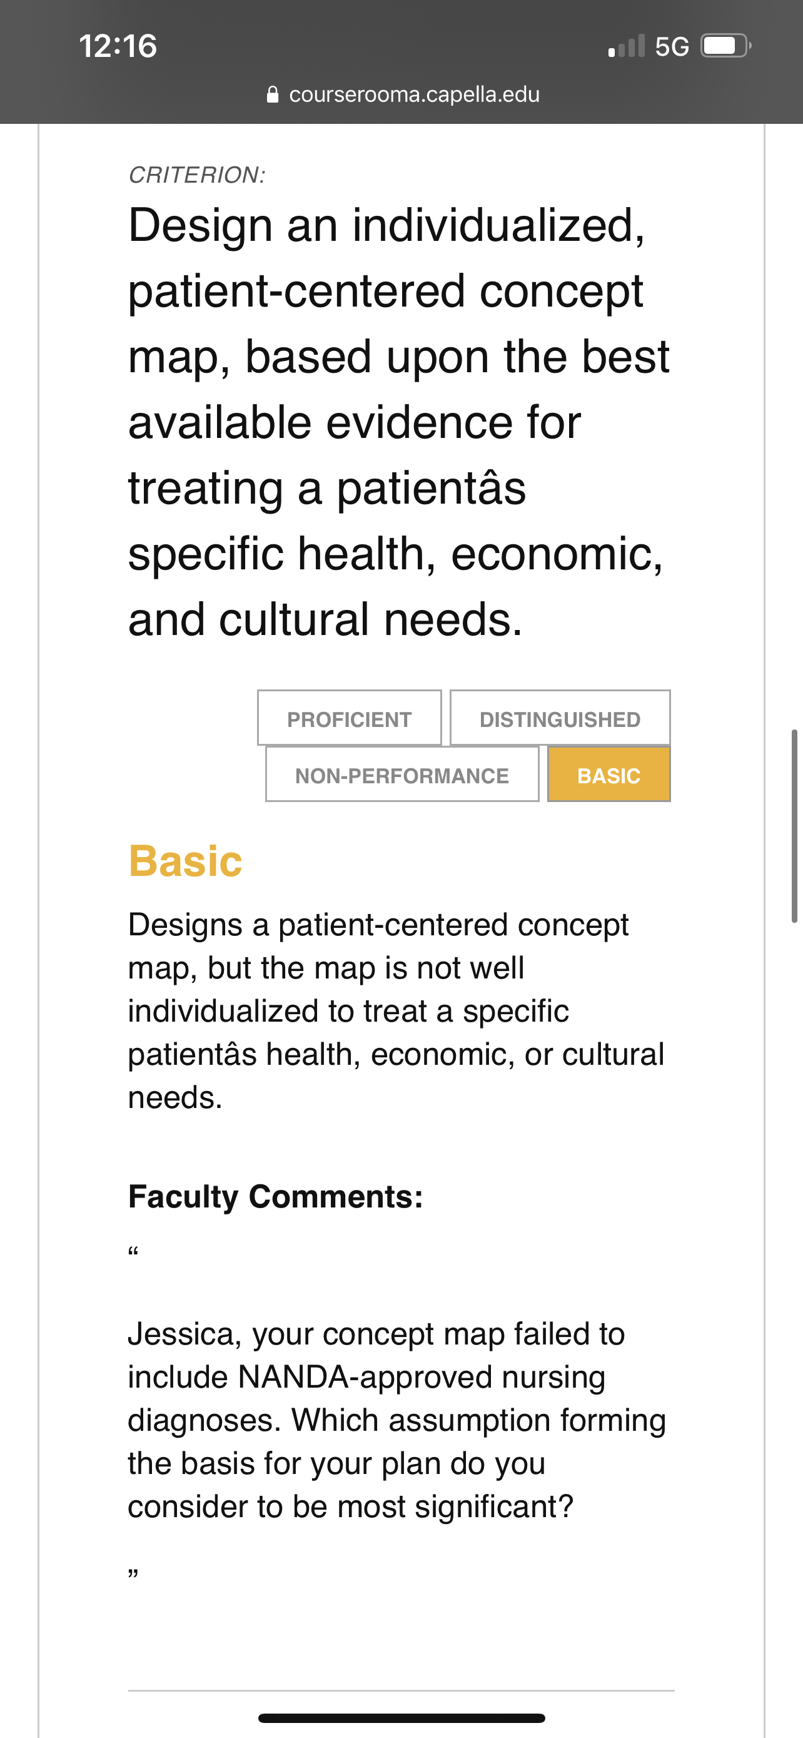This screenshot has height=1738, width=803.
Task: Tap the lock icon beside the URL
Action: tap(273, 94)
